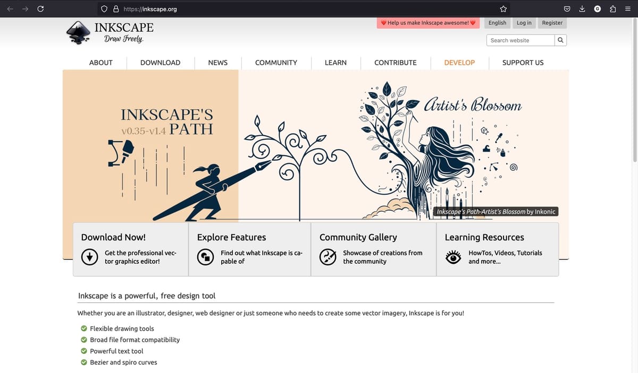This screenshot has width=638, height=373.
Task: Focus the Search website field
Action: 521,40
